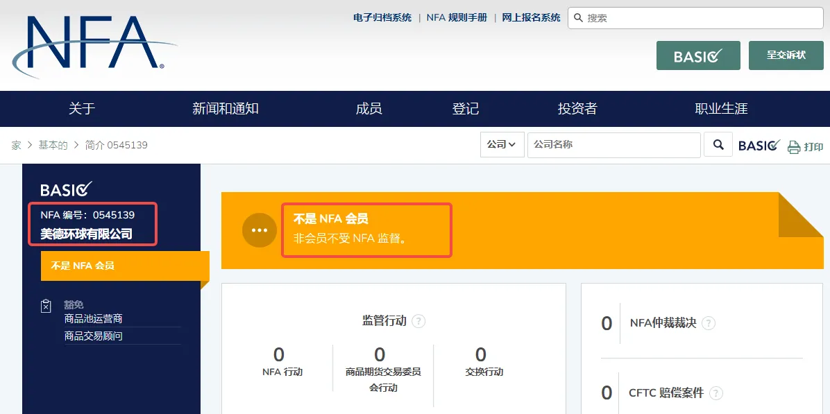
Task: Click the 0 count above 商品期货交易委员会行动
Action: coord(380,354)
